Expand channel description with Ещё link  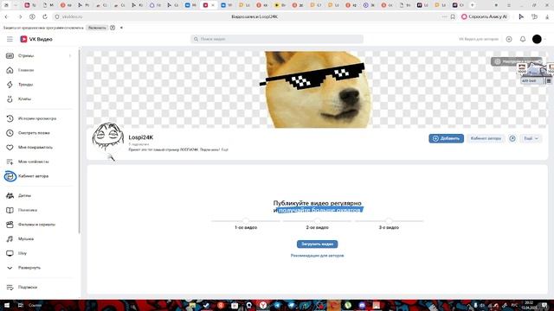224,149
